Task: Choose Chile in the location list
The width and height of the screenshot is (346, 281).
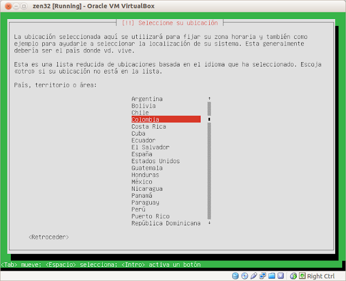Action: point(166,112)
